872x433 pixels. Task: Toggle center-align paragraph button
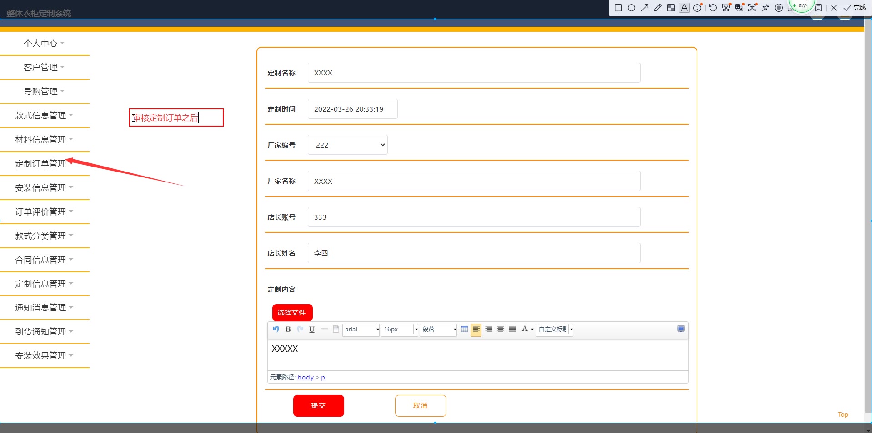coord(501,330)
